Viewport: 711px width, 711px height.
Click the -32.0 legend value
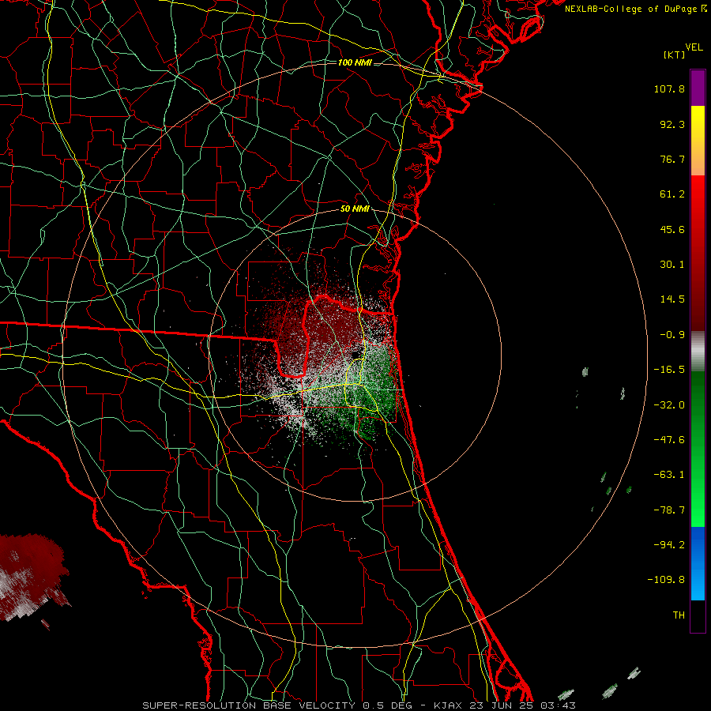[x=669, y=405]
